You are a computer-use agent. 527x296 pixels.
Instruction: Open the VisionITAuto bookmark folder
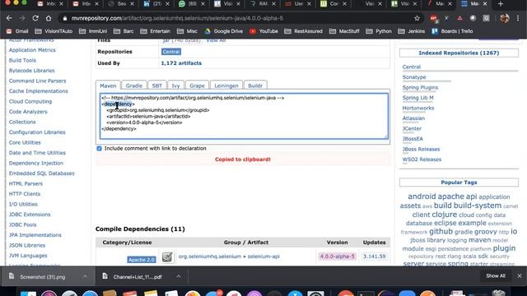click(54, 31)
